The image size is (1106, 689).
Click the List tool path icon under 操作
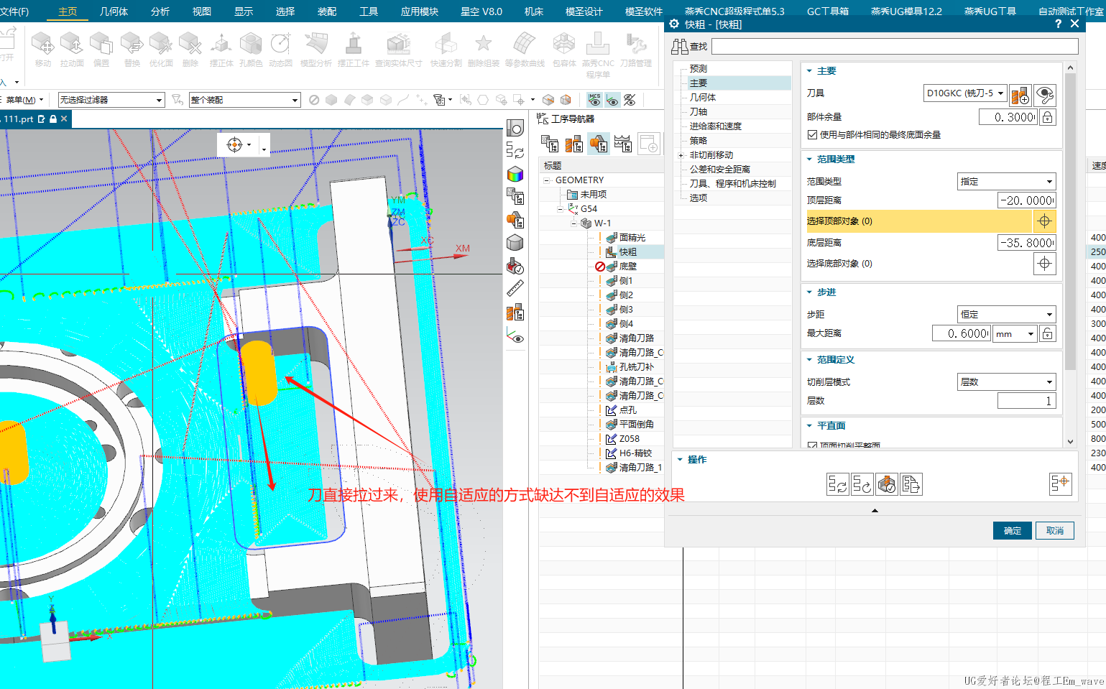(x=911, y=484)
